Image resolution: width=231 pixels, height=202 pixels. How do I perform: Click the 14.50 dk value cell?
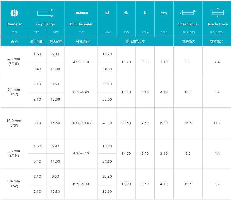[x=126, y=153]
